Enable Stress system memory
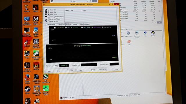 coord(49,17)
